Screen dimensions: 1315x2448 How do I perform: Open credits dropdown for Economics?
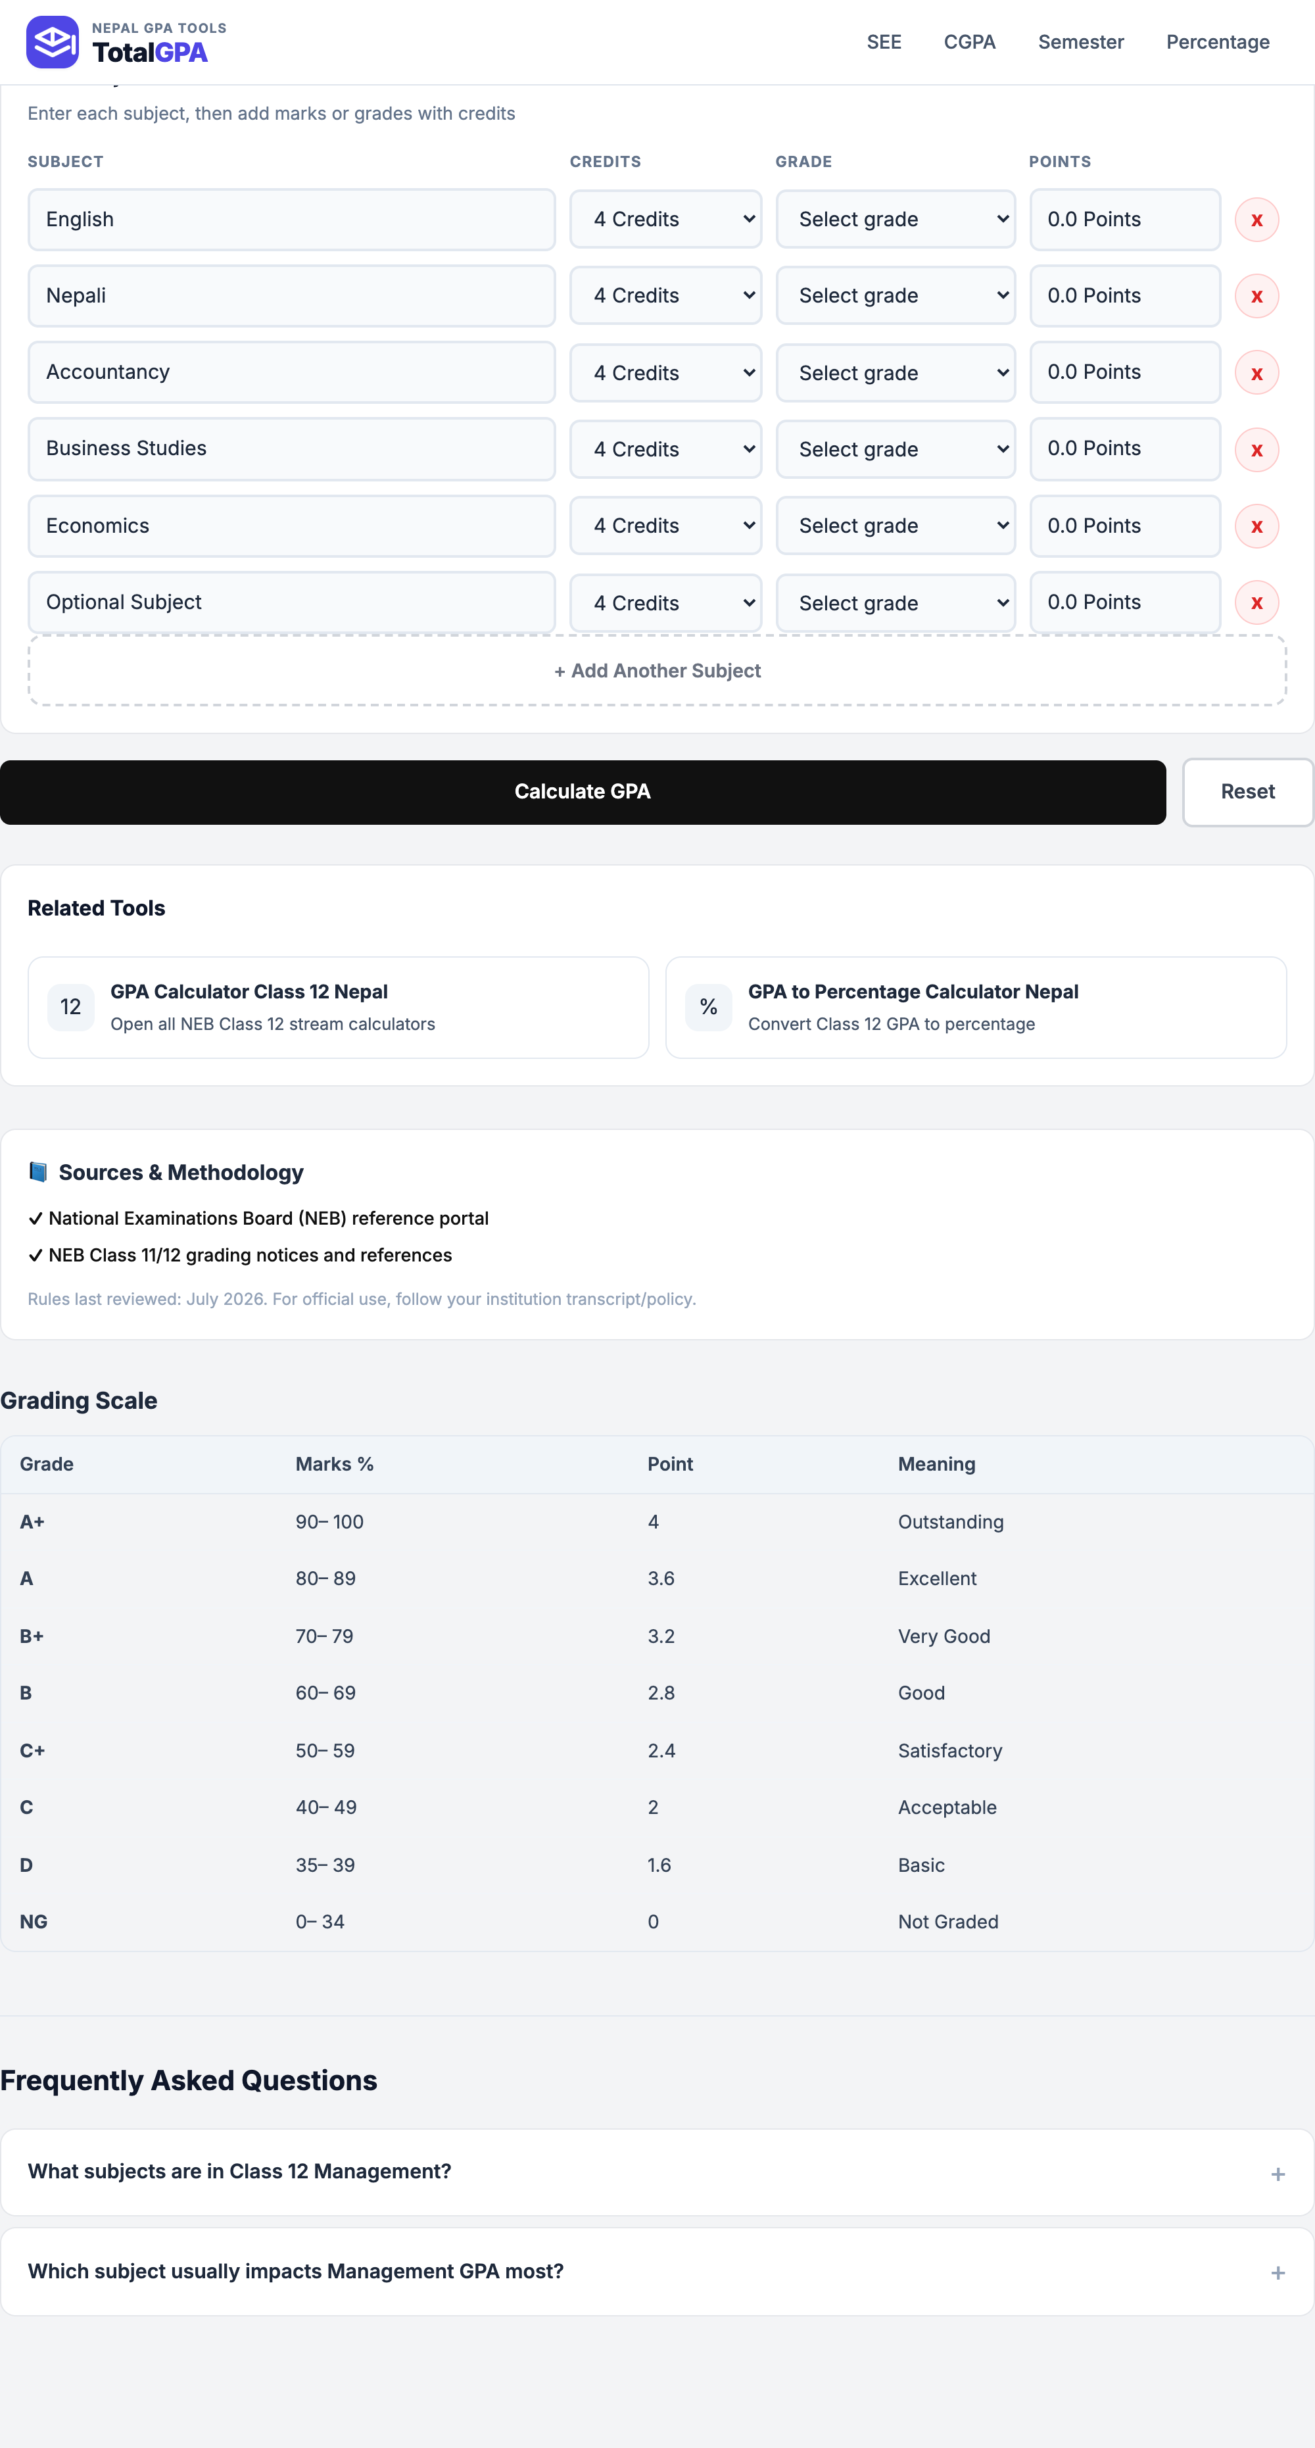(x=666, y=526)
